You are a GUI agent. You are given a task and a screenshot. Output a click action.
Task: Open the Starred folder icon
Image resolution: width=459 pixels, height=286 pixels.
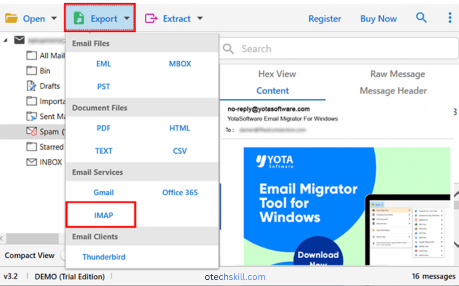pyautogui.click(x=32, y=147)
